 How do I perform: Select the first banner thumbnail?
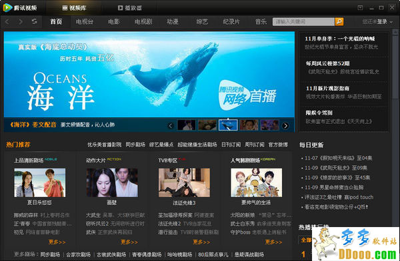pyautogui.click(x=187, y=125)
